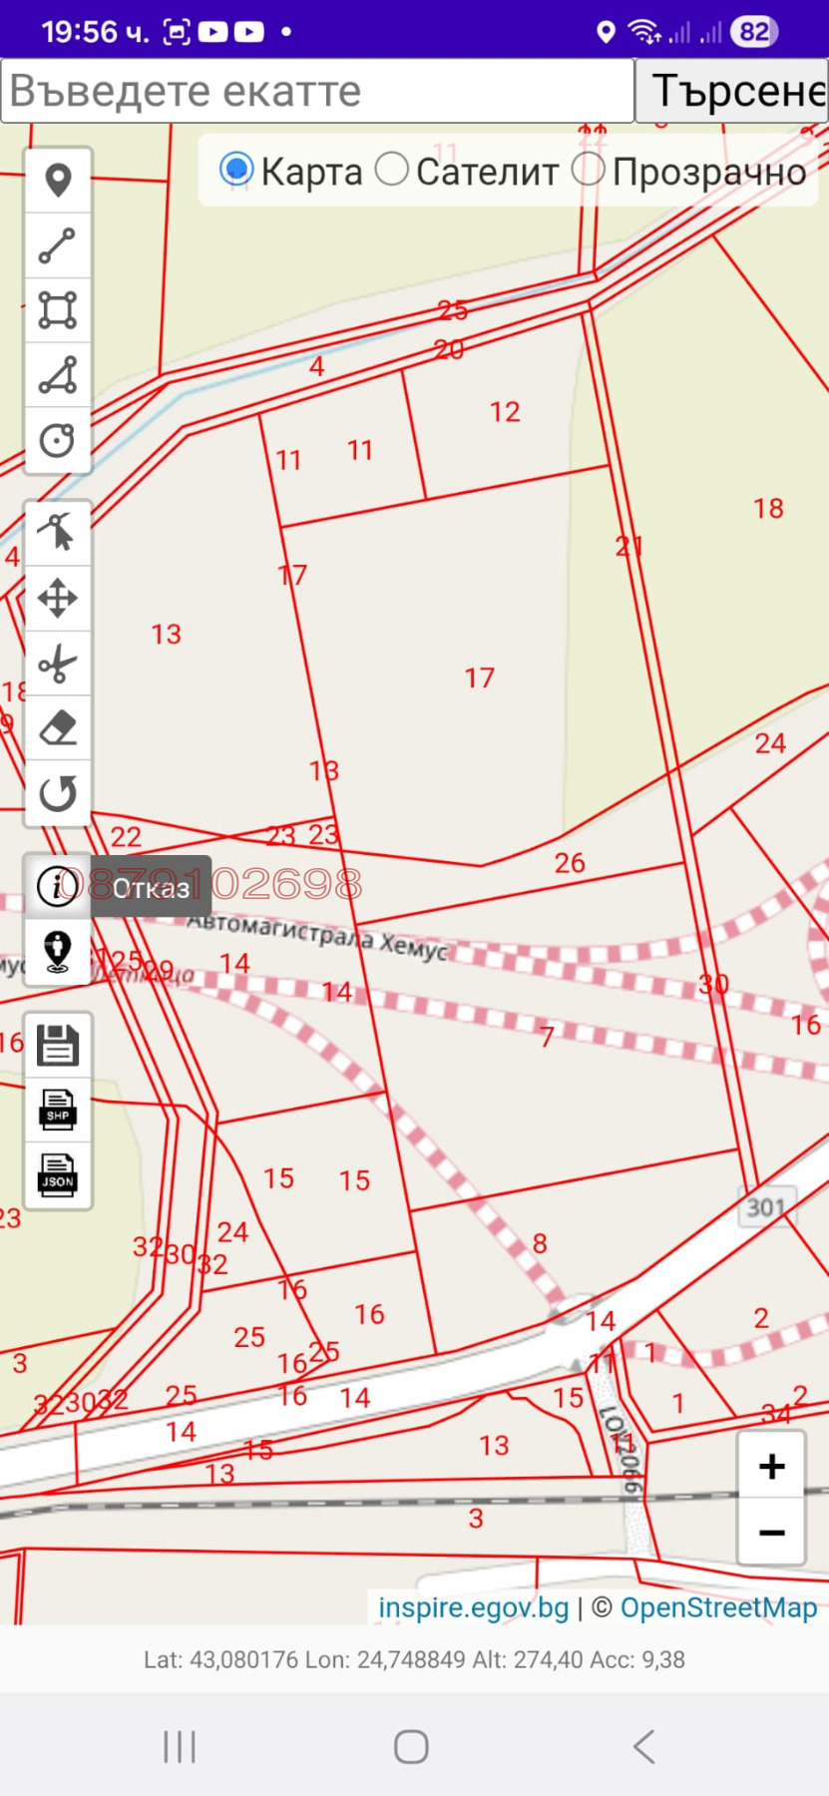
Task: Select the Карта radio option
Action: (236, 170)
